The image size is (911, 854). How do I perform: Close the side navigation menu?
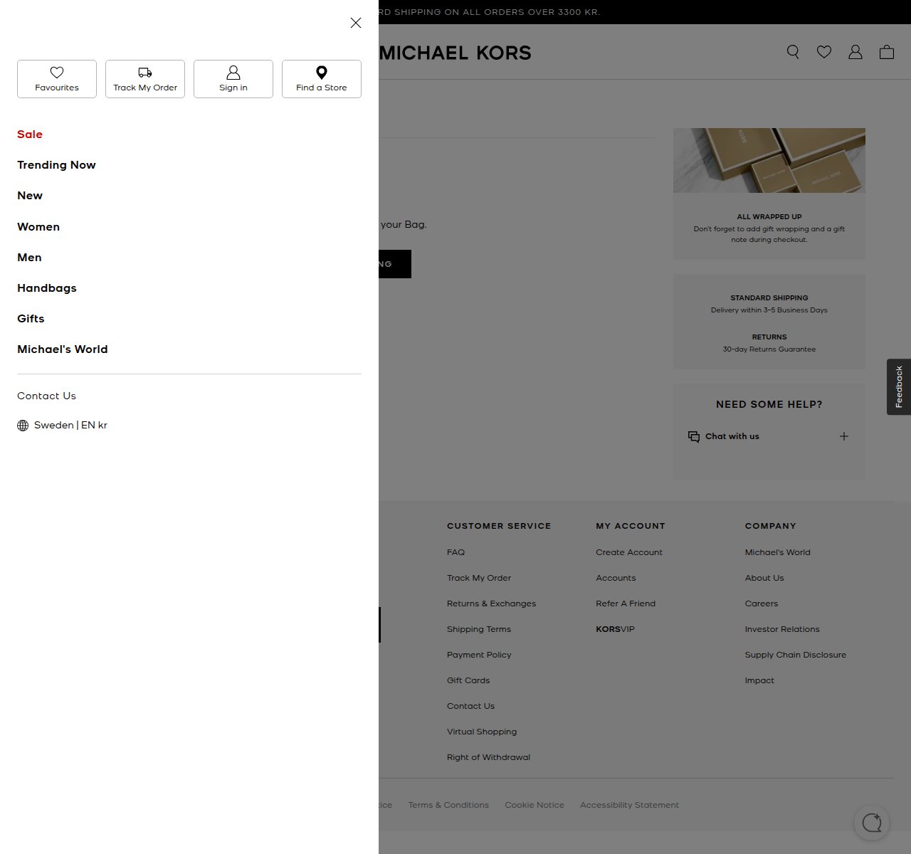pos(356,23)
